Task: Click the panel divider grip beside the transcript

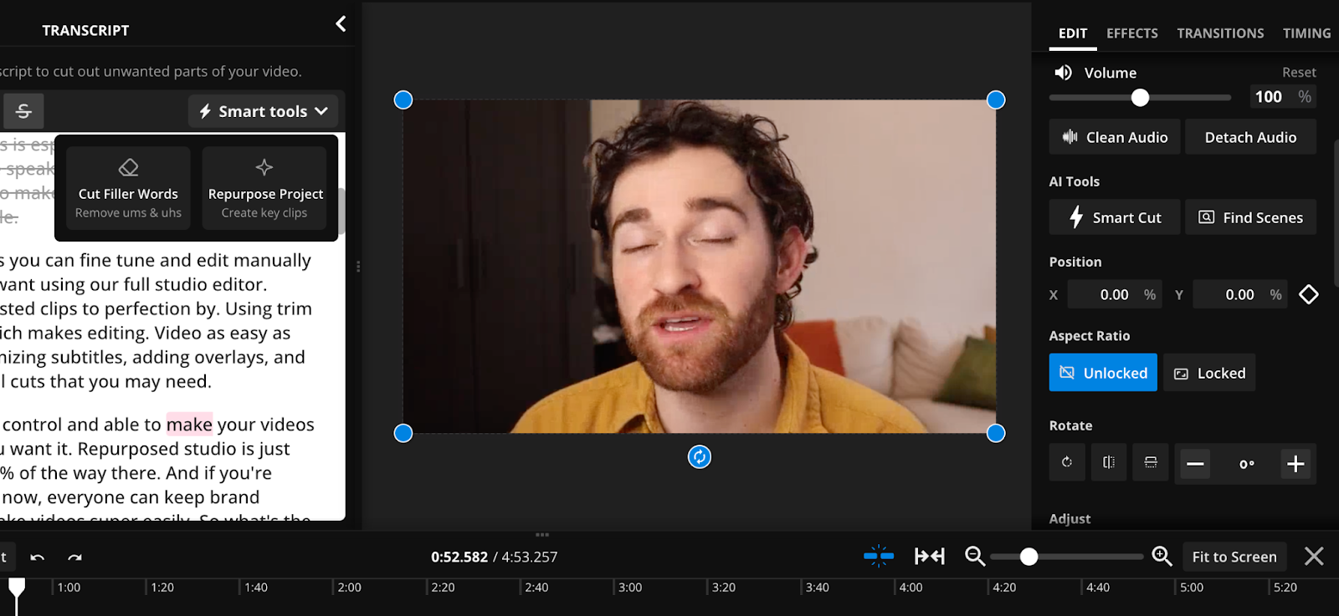Action: pos(358,267)
